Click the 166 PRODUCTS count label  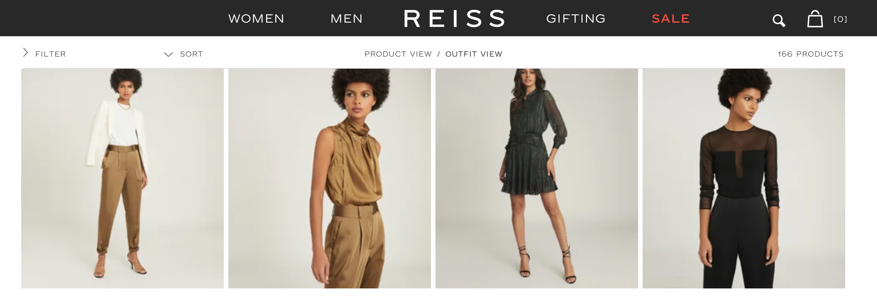(810, 54)
